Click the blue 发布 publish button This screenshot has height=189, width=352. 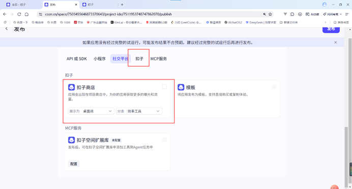(331, 30)
